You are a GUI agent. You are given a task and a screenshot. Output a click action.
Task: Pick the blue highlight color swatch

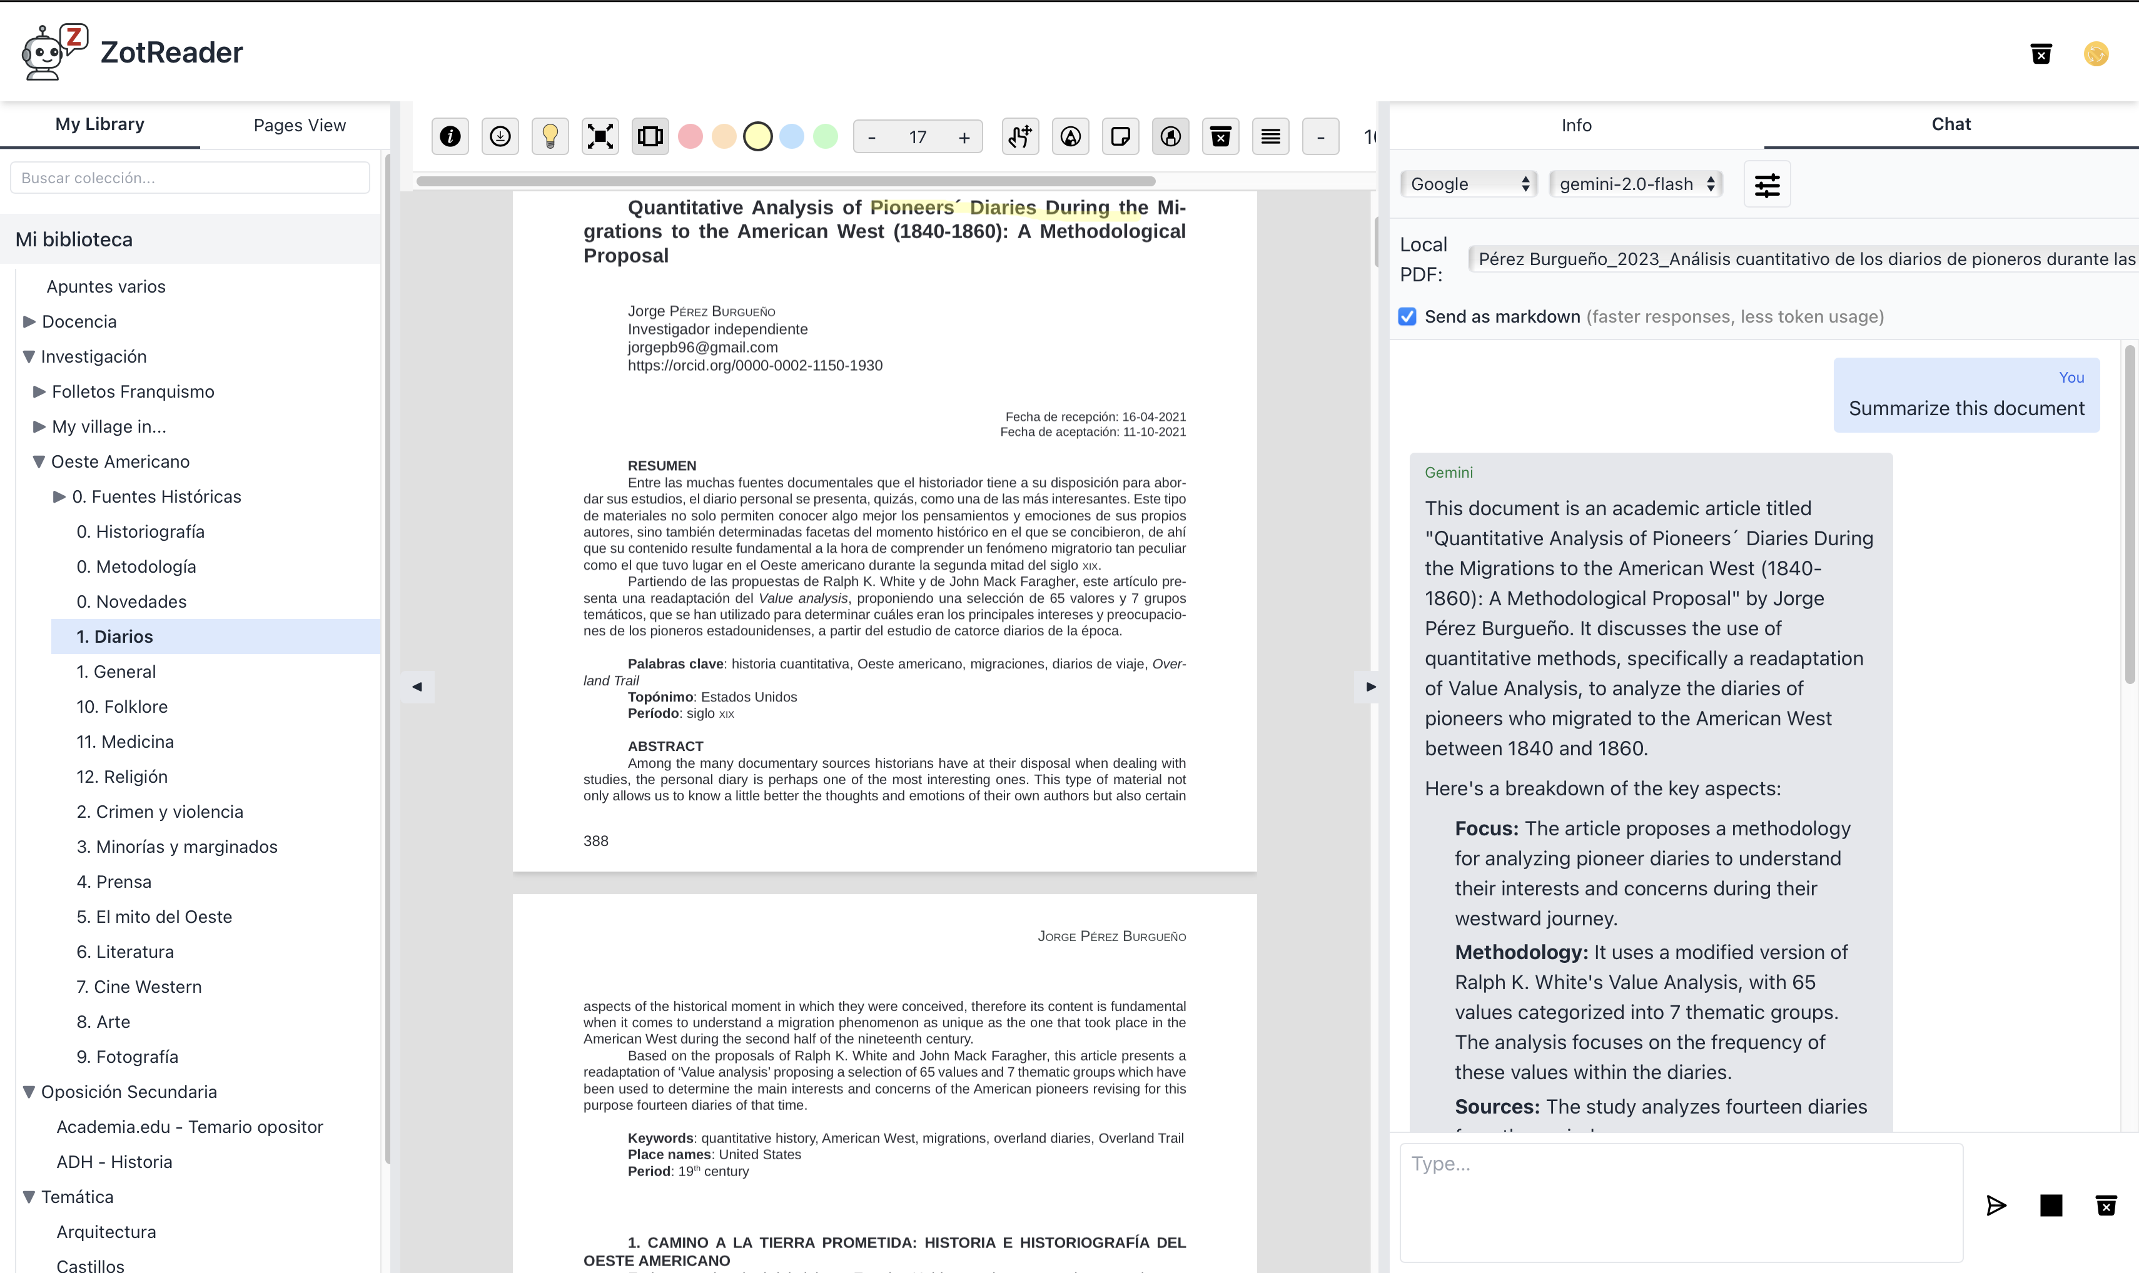tap(792, 136)
